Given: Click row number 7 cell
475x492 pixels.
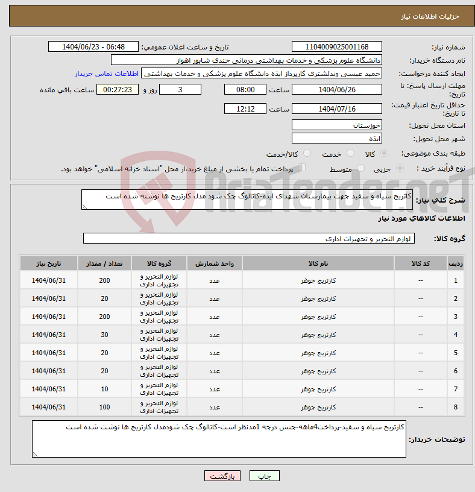Looking at the screenshot, I should pos(456,389).
